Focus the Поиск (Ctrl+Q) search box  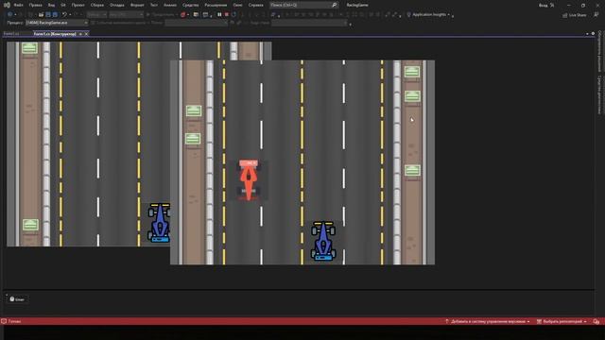pos(304,5)
